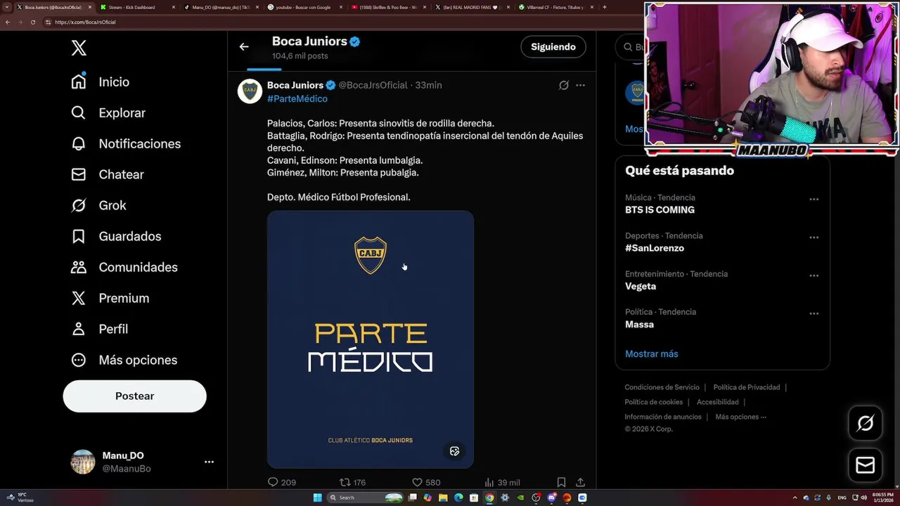Open the BTS IS COMING trend

pyautogui.click(x=660, y=210)
